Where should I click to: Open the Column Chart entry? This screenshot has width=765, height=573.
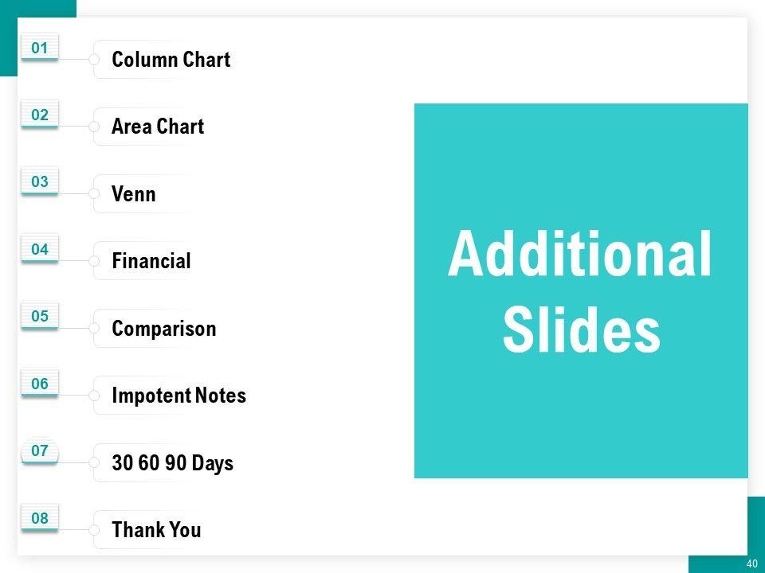(171, 60)
